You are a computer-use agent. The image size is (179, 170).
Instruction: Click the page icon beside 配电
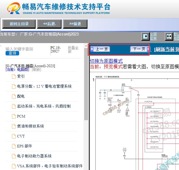14,96
